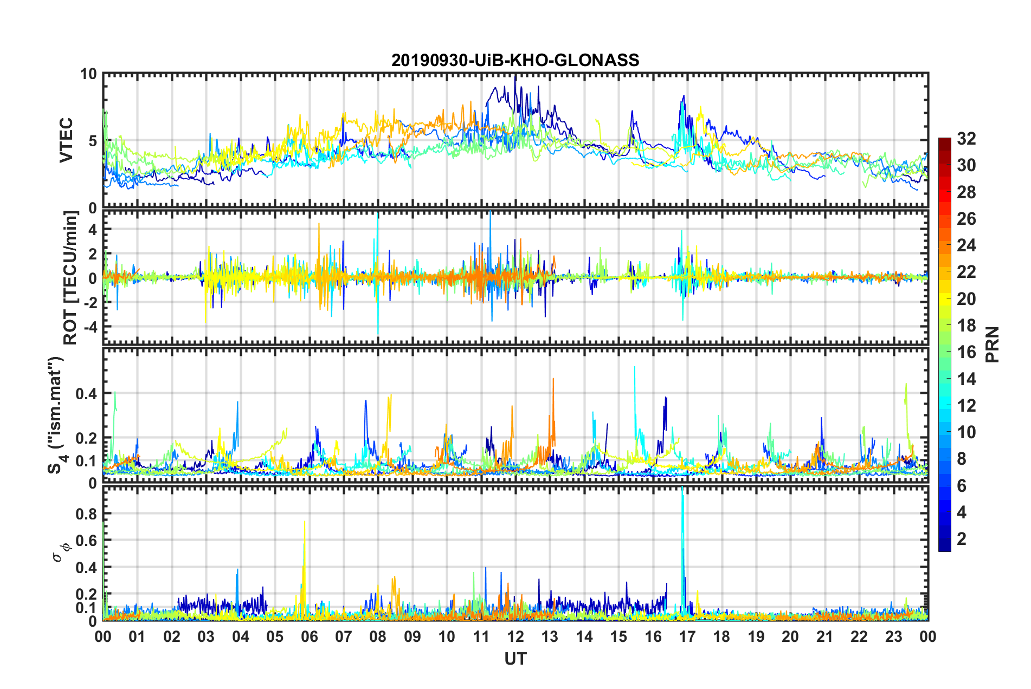Image resolution: width=1031 pixels, height=689 pixels.
Task: Click the plot title "20190930-UiB-KHO-GLONASS"
Action: click(515, 60)
